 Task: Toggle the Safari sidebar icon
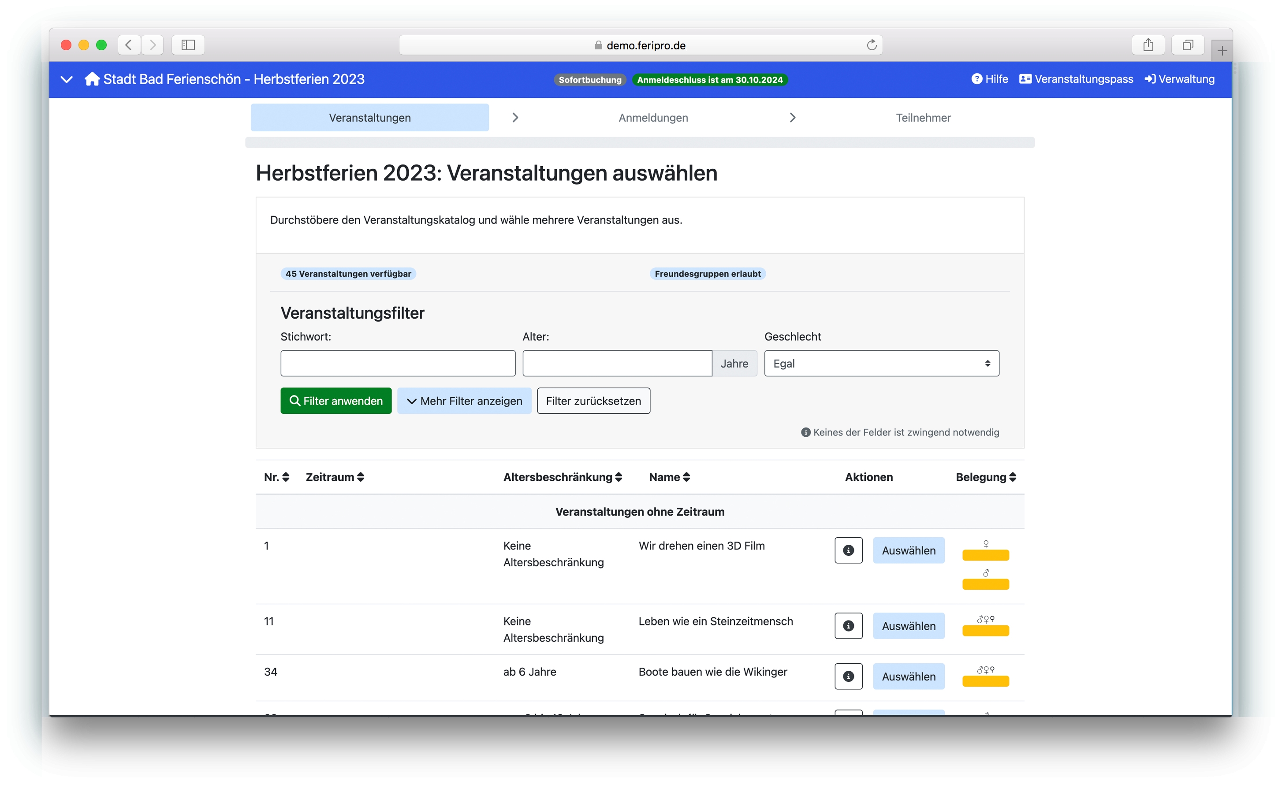pyautogui.click(x=188, y=45)
